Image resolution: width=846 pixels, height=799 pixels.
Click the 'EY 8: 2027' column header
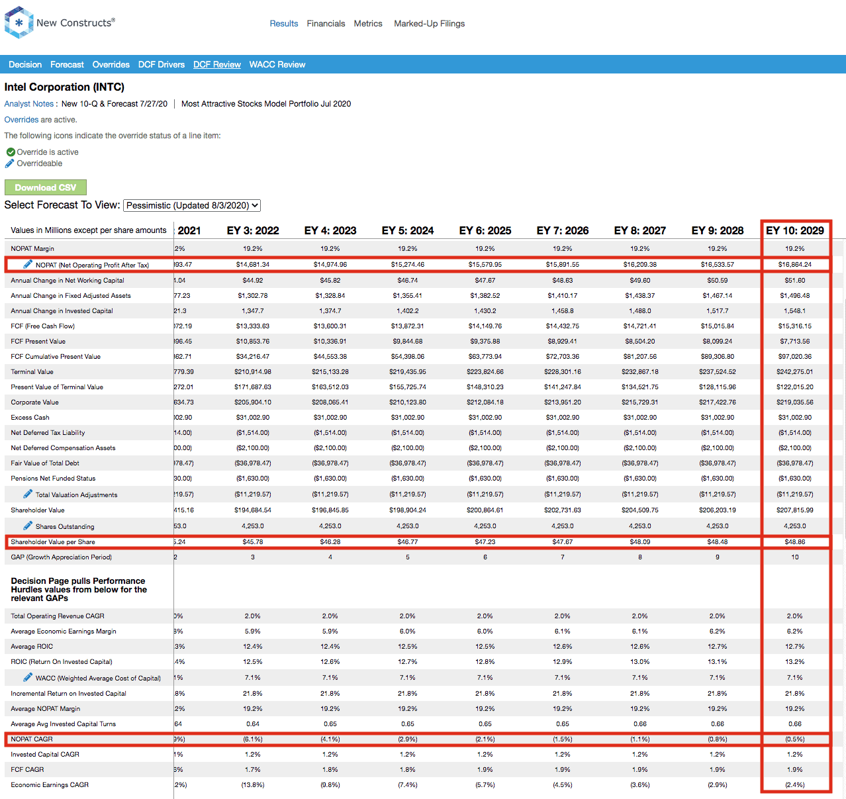[x=640, y=230]
